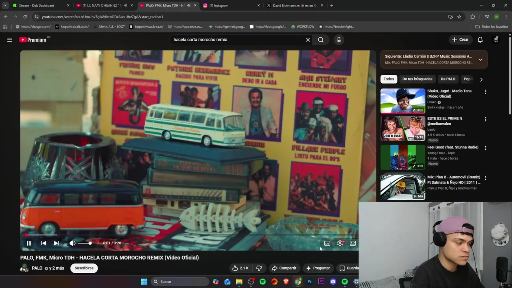Viewport: 512px width, 288px height.
Task: Open the tab search dropdown arrow
Action: (5, 6)
